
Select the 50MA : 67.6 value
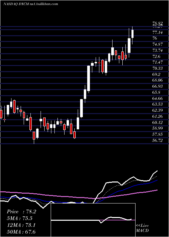point(21,232)
